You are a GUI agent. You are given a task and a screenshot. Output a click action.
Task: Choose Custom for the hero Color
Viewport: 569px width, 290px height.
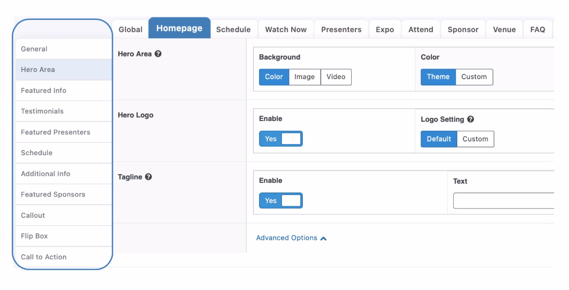474,77
